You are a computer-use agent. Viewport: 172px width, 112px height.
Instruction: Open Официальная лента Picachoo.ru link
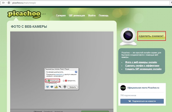[x=143, y=88]
